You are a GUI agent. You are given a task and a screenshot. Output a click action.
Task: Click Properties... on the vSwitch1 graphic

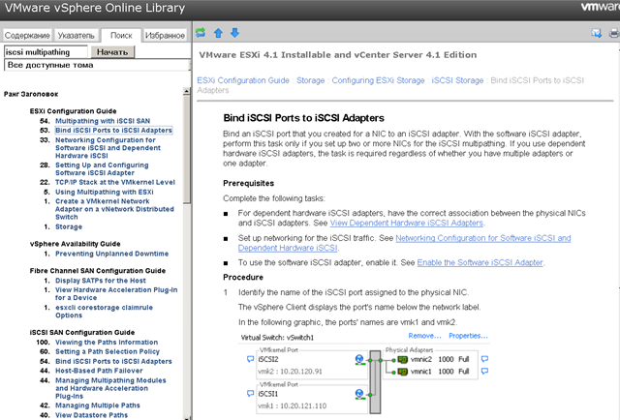(x=468, y=336)
